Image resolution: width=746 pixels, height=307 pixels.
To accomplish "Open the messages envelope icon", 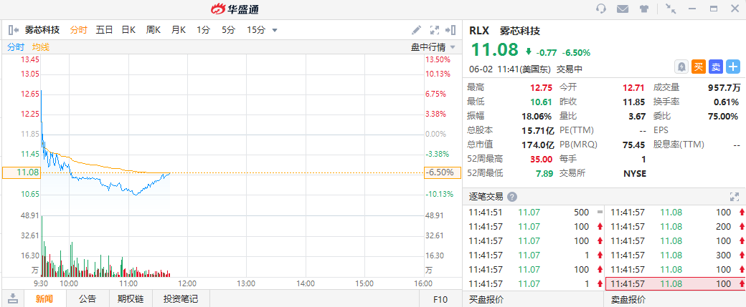I will [623, 9].
